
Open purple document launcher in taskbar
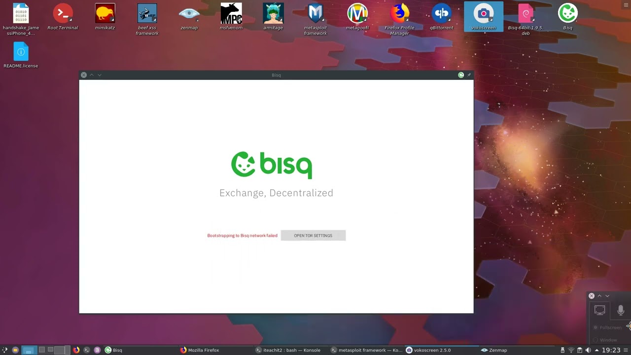[97, 350]
